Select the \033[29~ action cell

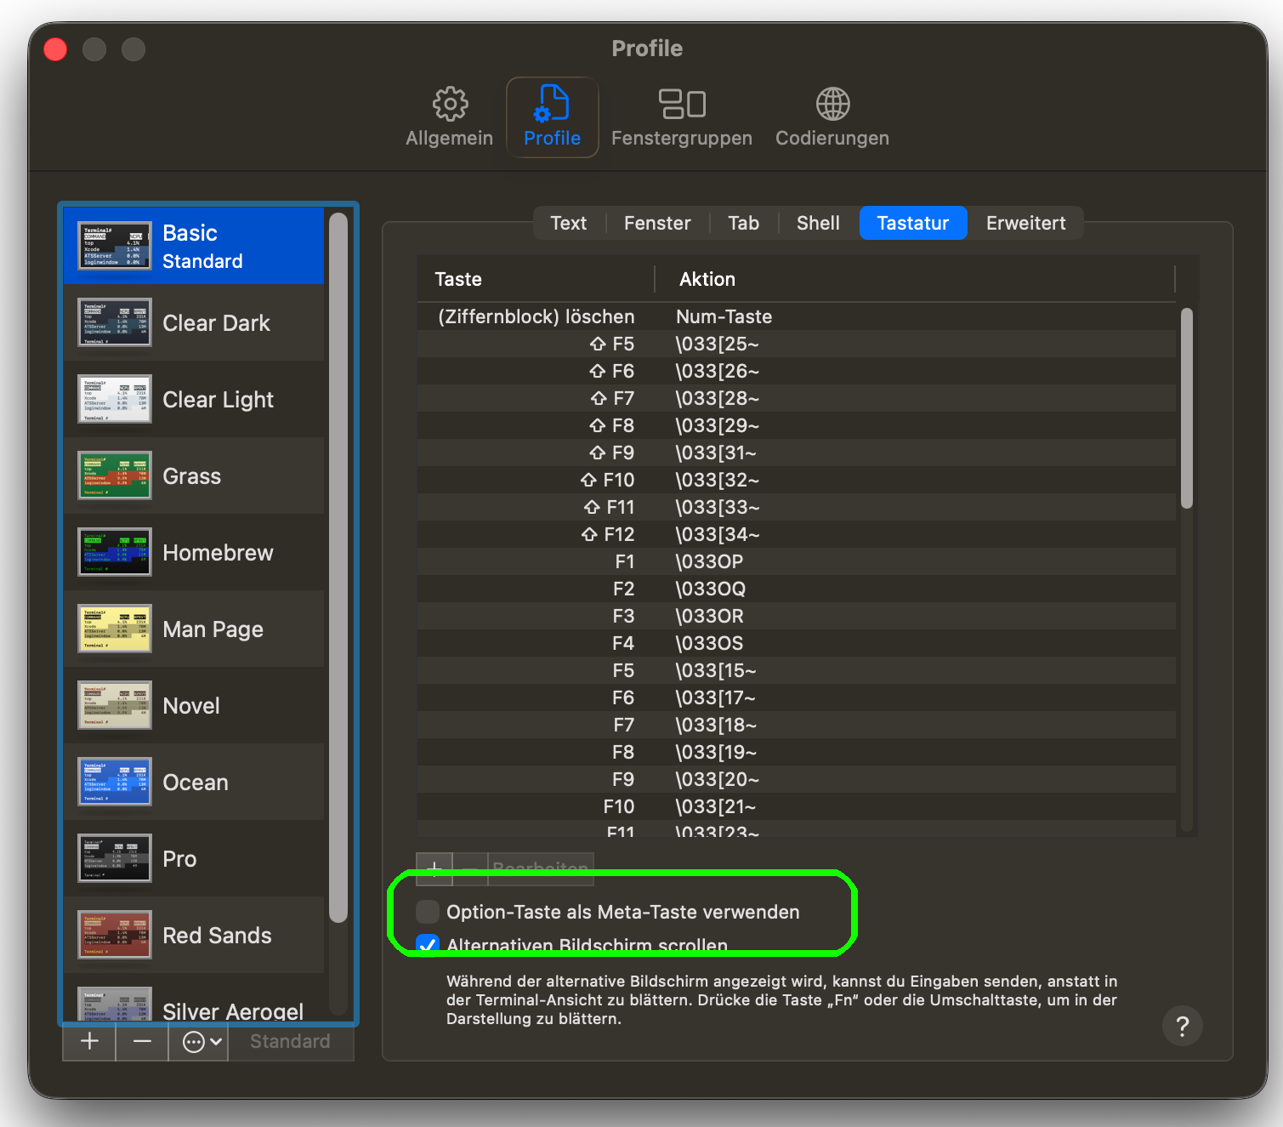click(x=718, y=425)
